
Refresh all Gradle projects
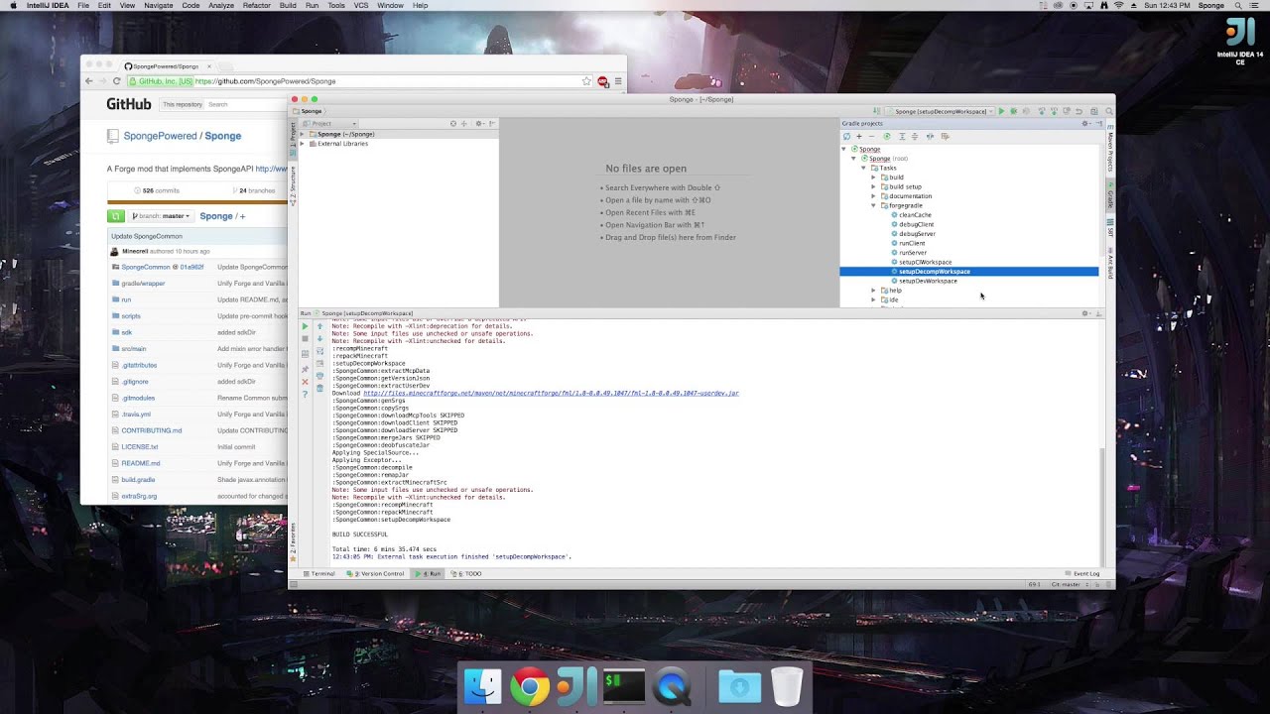847,136
